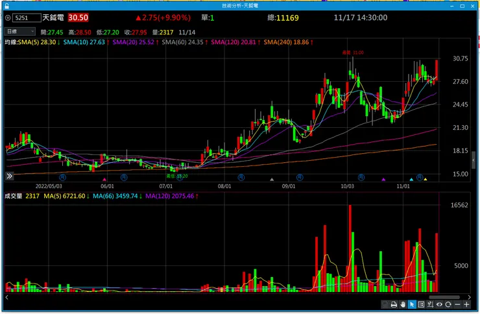Click the SMA(120) 20.81 label
Viewport: 480px width, 314px height.
pyautogui.click(x=234, y=42)
